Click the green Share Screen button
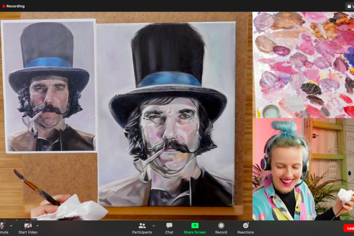354x236 pixels. click(x=195, y=228)
